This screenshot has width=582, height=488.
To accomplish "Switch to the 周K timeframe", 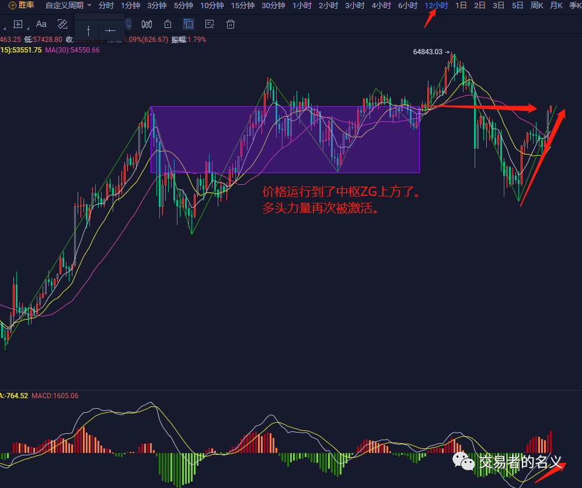I will click(x=537, y=6).
